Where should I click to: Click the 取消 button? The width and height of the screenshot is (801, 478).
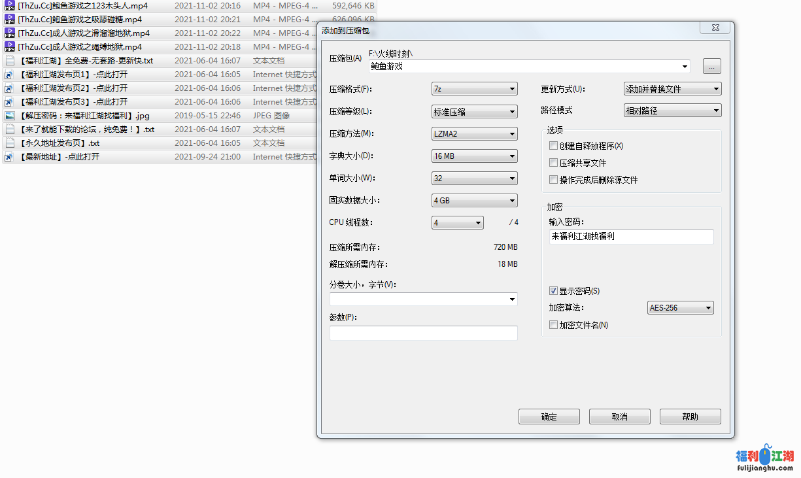[x=619, y=417]
